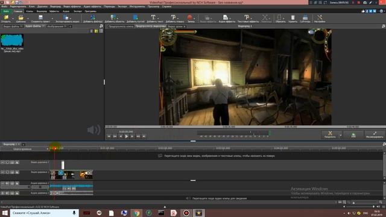Viewport: 386px width, 217px height.
Task: Play the sequence preview
Action: (x=127, y=136)
